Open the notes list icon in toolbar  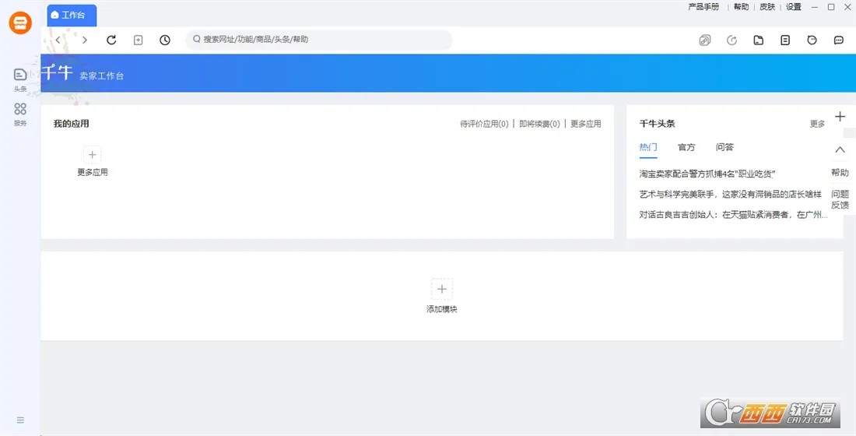click(x=785, y=40)
